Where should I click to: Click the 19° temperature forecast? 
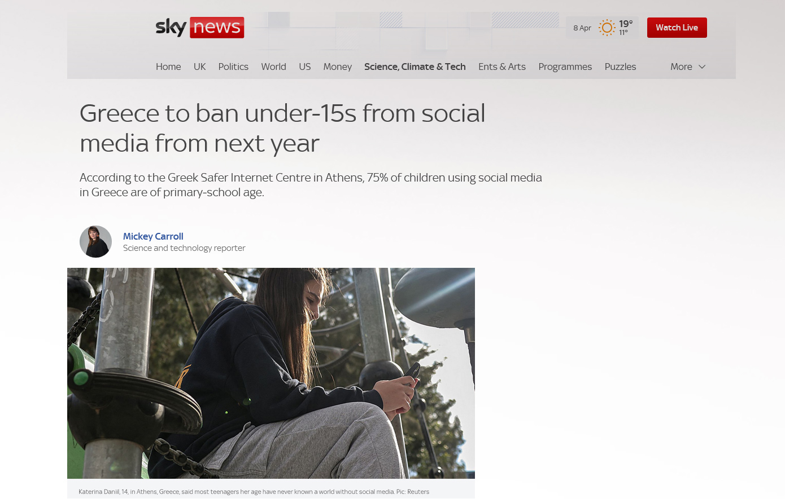(x=626, y=24)
